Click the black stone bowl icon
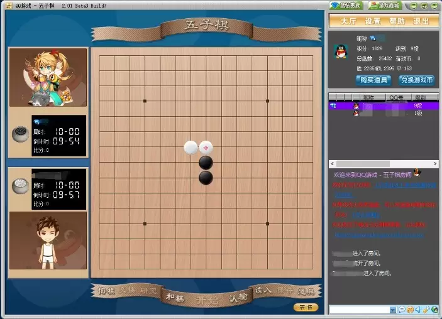Viewport: 442px width, 319px height. [x=20, y=134]
